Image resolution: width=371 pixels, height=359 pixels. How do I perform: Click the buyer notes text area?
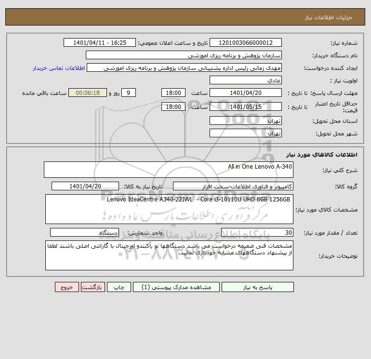coord(169,255)
